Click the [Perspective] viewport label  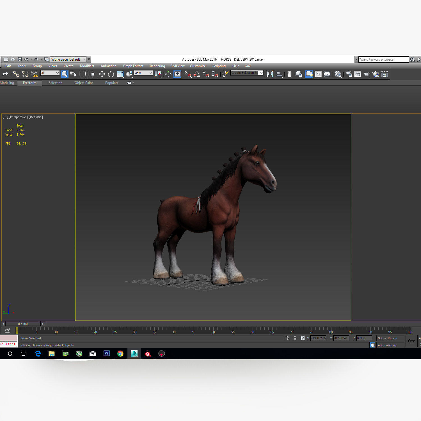point(18,117)
